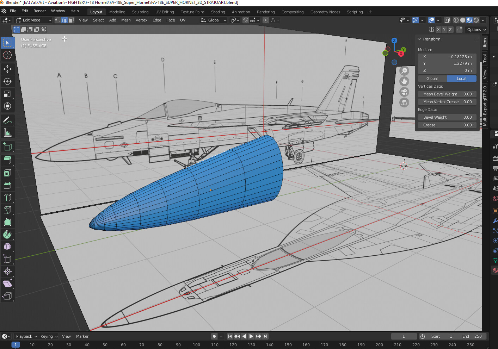Switch perspective/orthographic with grid gizmo
The image size is (498, 349).
point(404,102)
